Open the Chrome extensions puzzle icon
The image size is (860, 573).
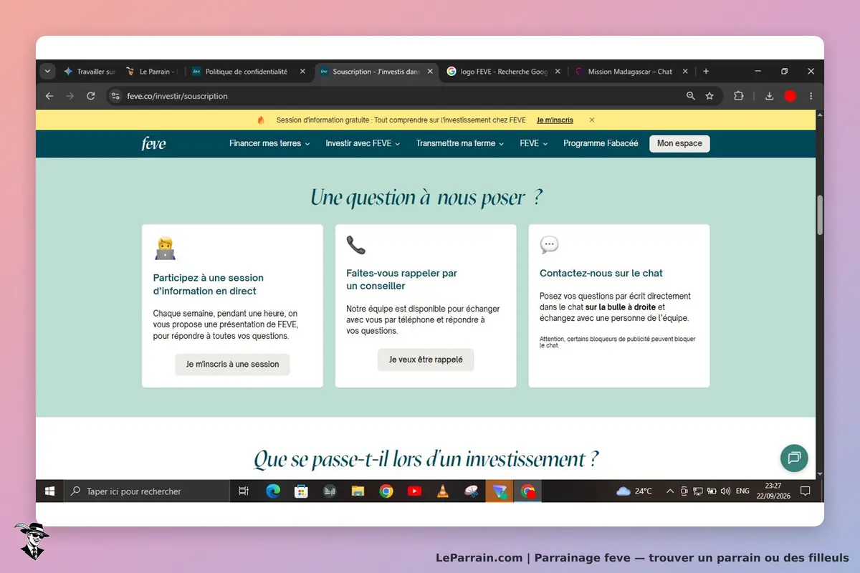pyautogui.click(x=738, y=96)
